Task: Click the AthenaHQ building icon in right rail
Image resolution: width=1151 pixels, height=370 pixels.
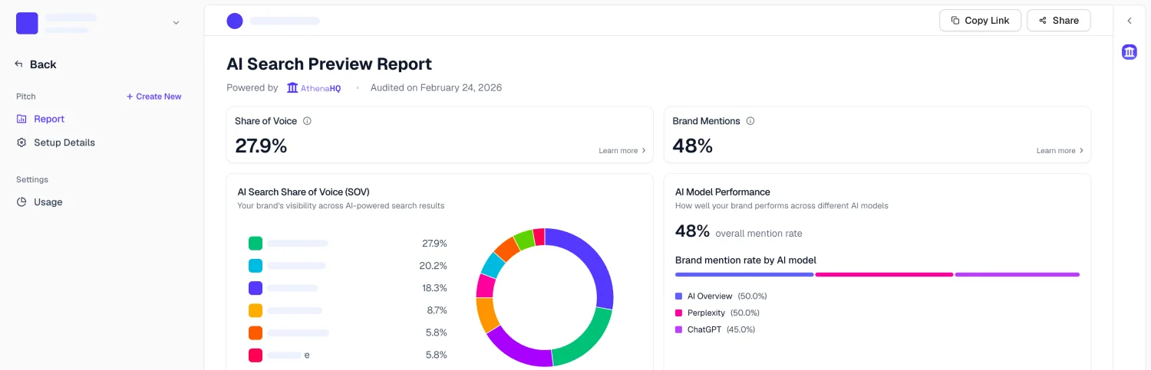Action: [1130, 52]
